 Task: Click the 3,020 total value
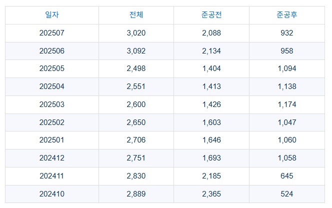coord(136,33)
